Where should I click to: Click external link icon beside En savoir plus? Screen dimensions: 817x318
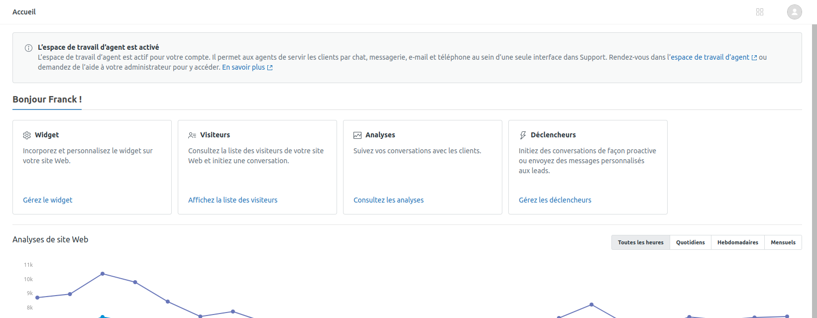270,68
